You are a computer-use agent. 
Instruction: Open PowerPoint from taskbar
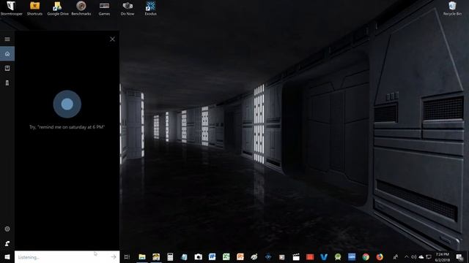pyautogui.click(x=240, y=256)
